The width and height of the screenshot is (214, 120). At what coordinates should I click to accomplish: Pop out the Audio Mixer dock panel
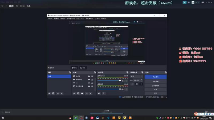(x=127, y=73)
